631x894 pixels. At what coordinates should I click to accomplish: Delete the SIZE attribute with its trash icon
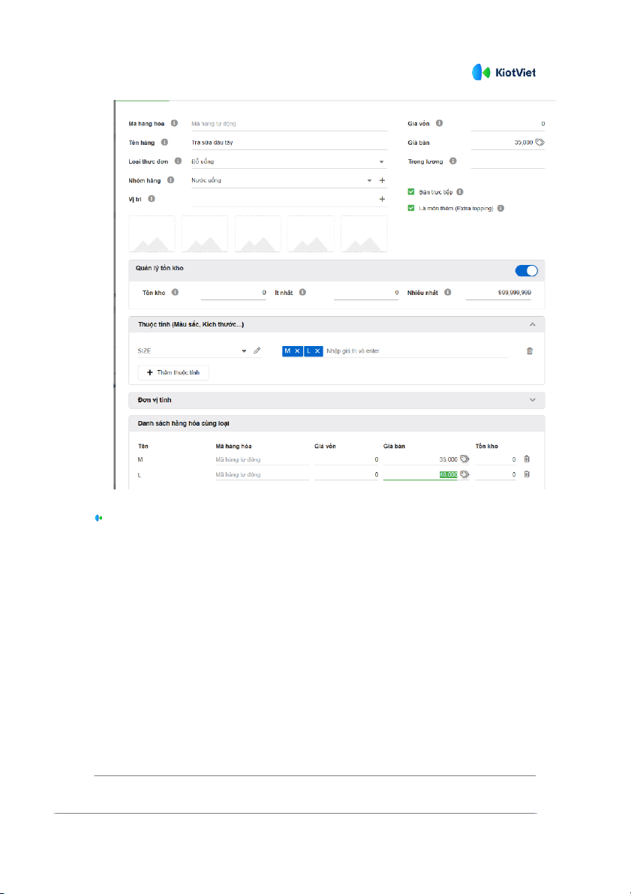530,351
